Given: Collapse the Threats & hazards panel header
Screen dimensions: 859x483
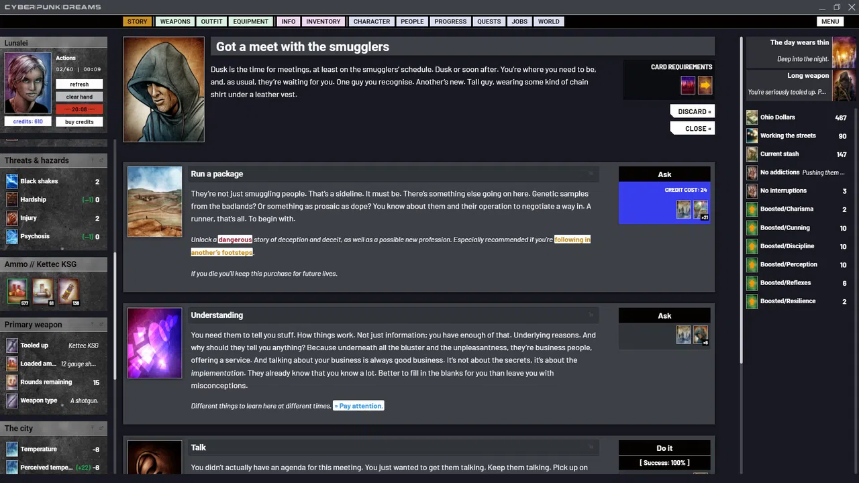Looking at the screenshot, I should (54, 160).
